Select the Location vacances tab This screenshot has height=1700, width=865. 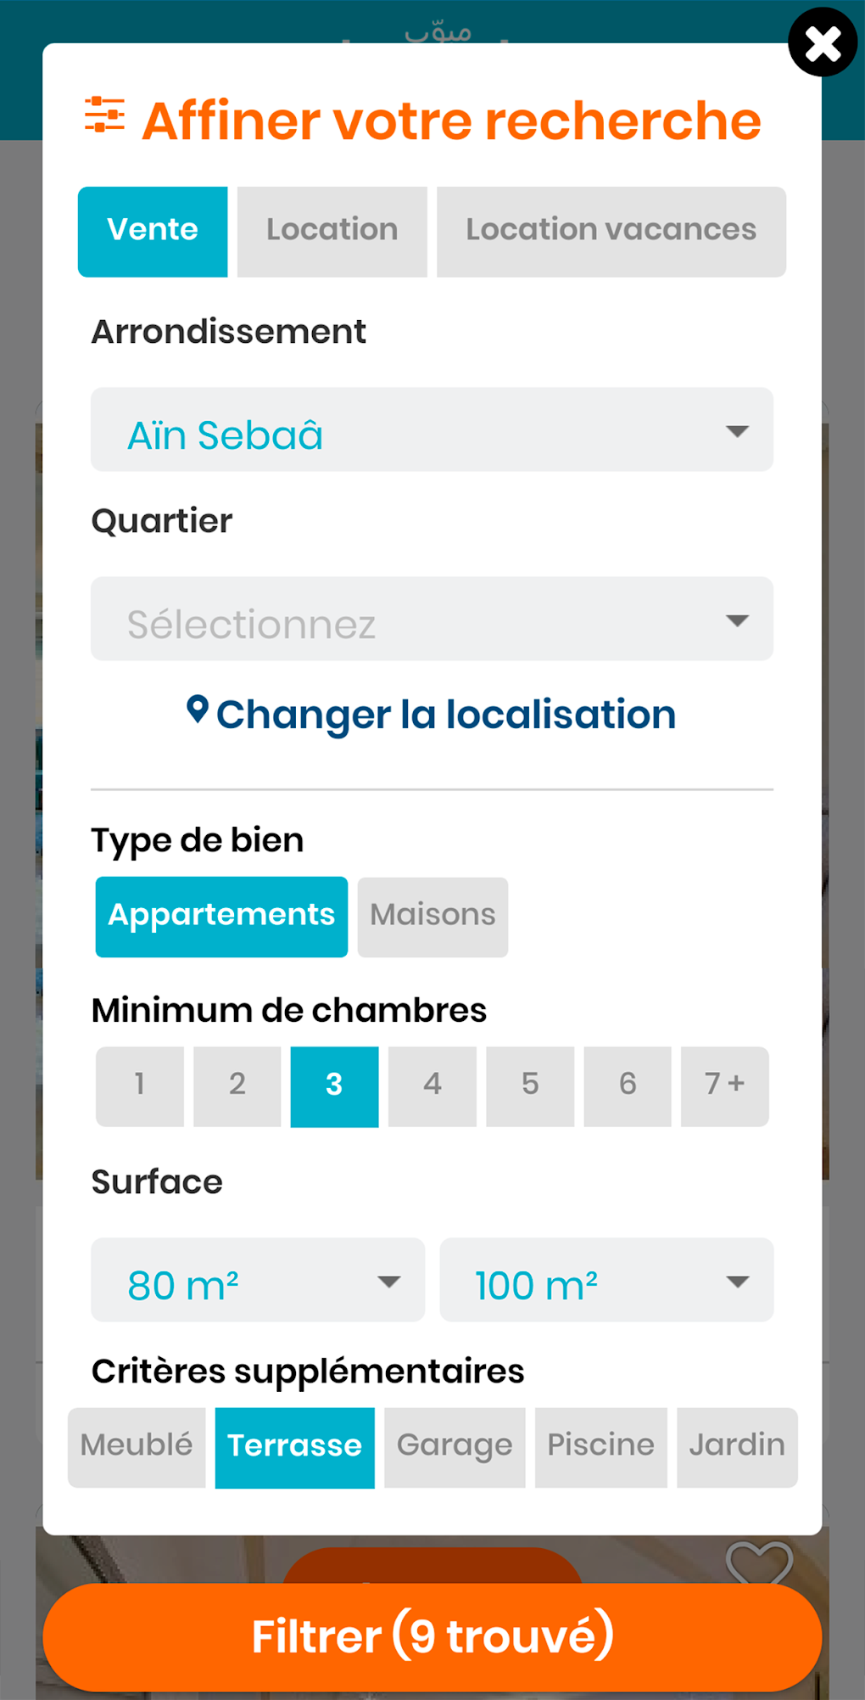pos(611,231)
